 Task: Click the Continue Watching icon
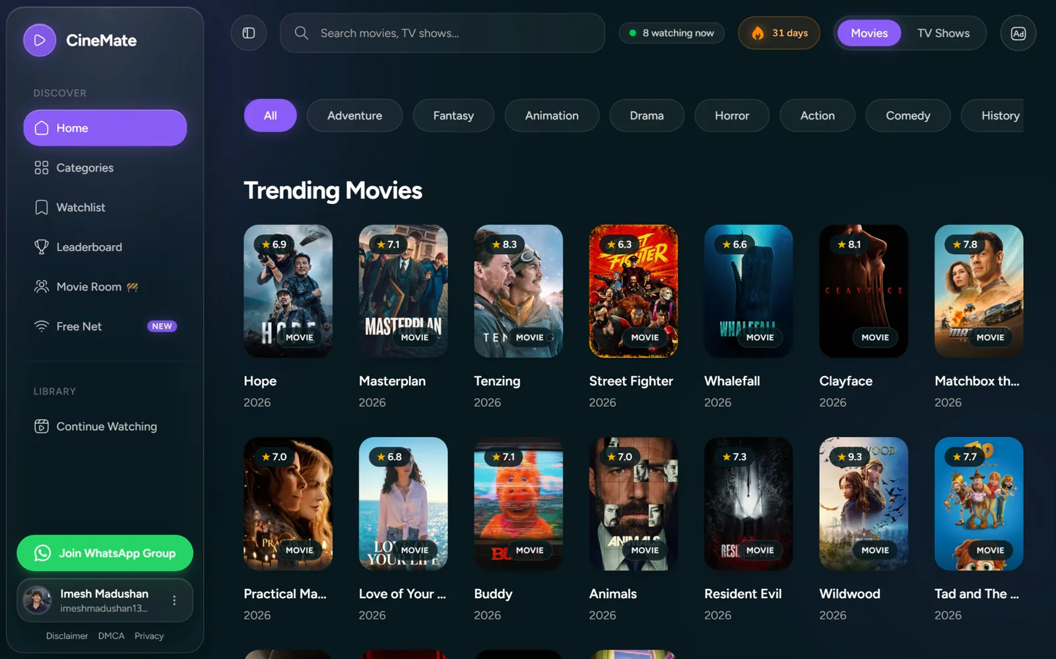click(42, 427)
